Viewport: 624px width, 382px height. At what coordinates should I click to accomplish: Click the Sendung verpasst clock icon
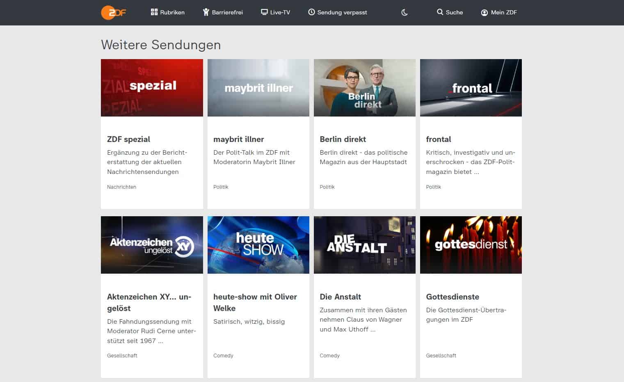click(311, 12)
